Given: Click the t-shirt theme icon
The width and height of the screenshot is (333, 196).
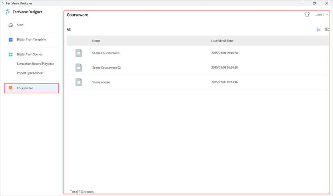Looking at the screenshot, I should (x=307, y=14).
